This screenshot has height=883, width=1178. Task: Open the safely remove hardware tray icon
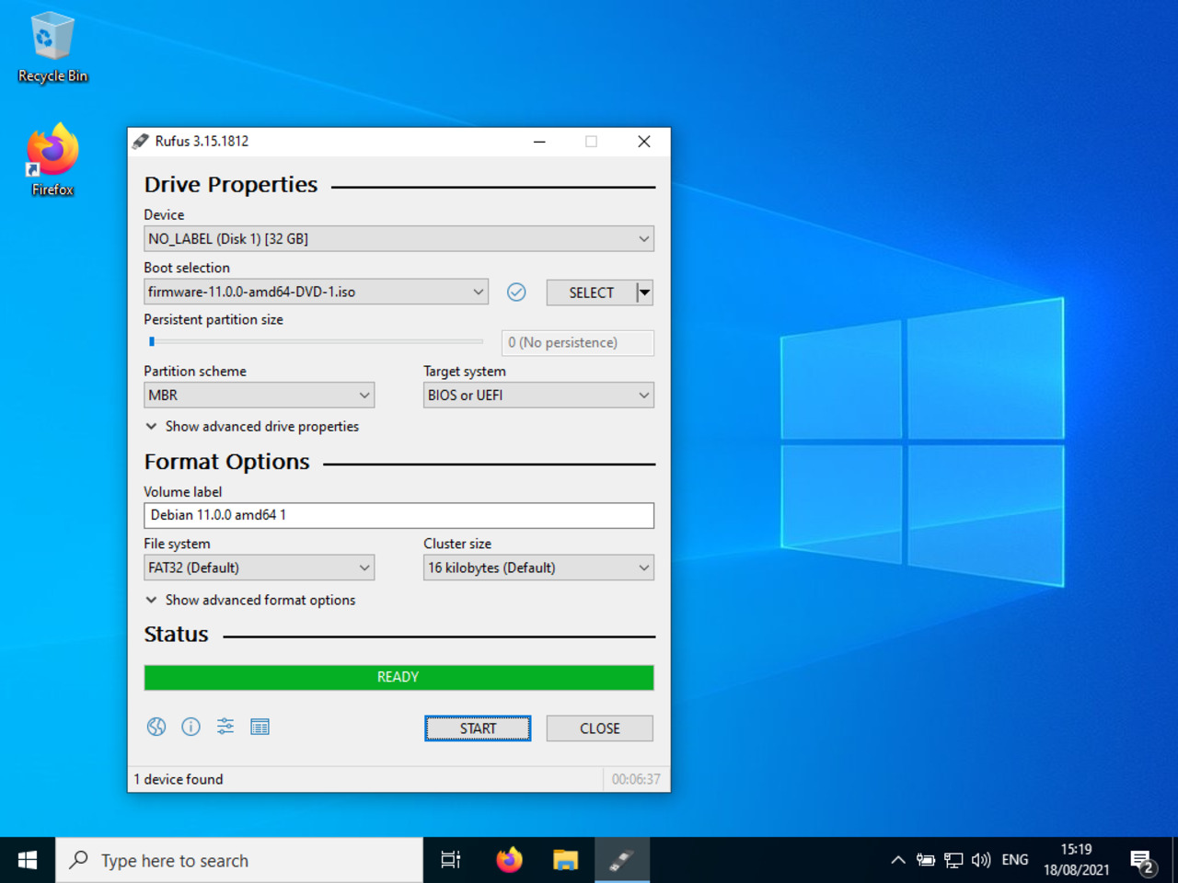click(x=926, y=860)
